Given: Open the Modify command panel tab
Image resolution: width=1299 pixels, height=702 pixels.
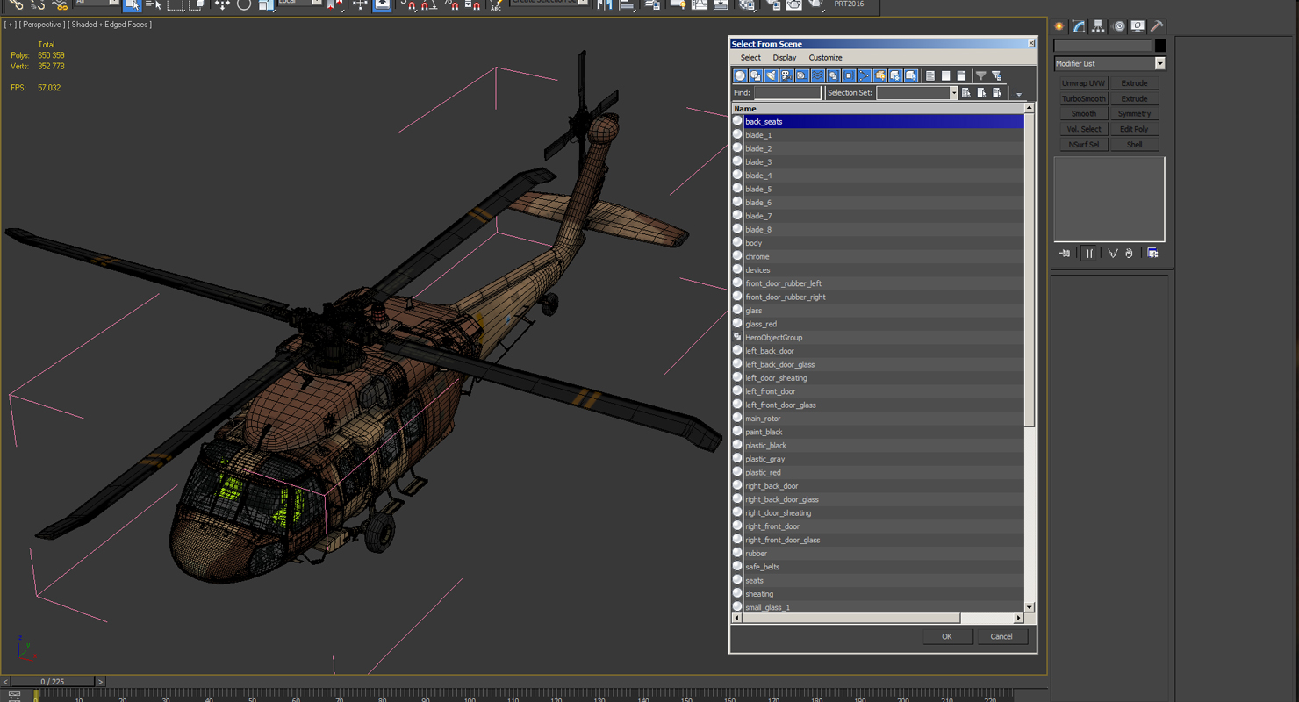Looking at the screenshot, I should 1079,26.
